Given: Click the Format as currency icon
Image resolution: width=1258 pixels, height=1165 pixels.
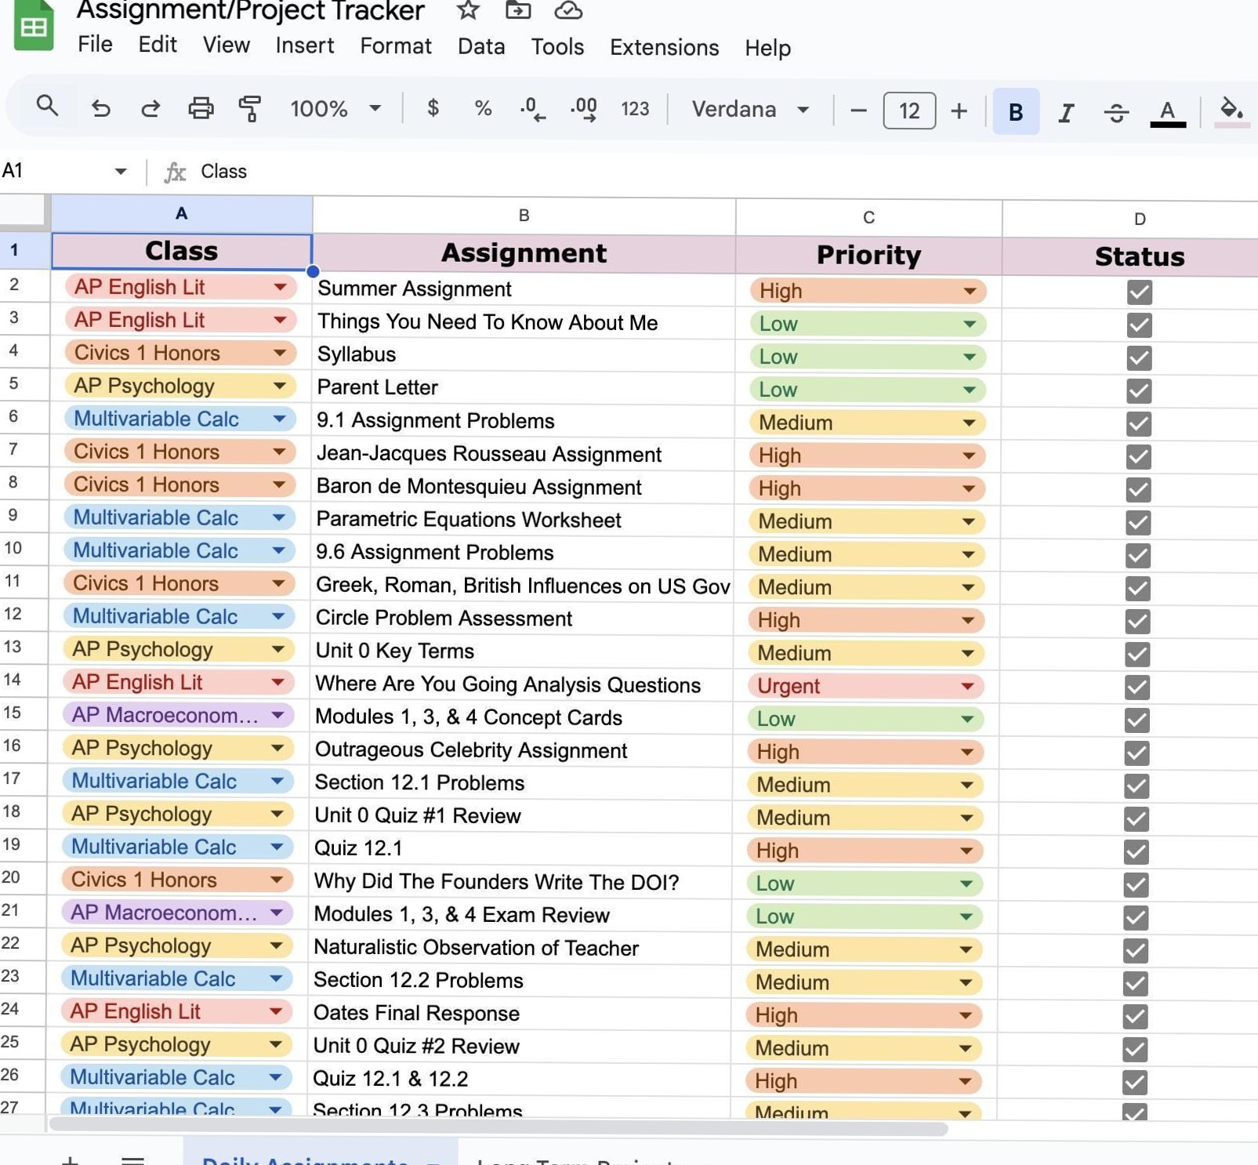Looking at the screenshot, I should click(x=432, y=109).
